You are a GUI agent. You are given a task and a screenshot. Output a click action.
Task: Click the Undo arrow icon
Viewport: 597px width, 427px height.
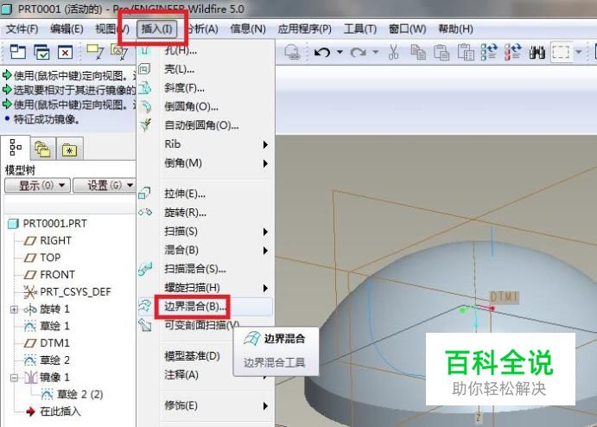(x=322, y=52)
